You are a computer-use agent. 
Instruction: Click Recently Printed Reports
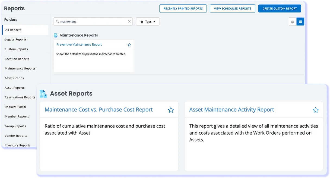(x=183, y=8)
